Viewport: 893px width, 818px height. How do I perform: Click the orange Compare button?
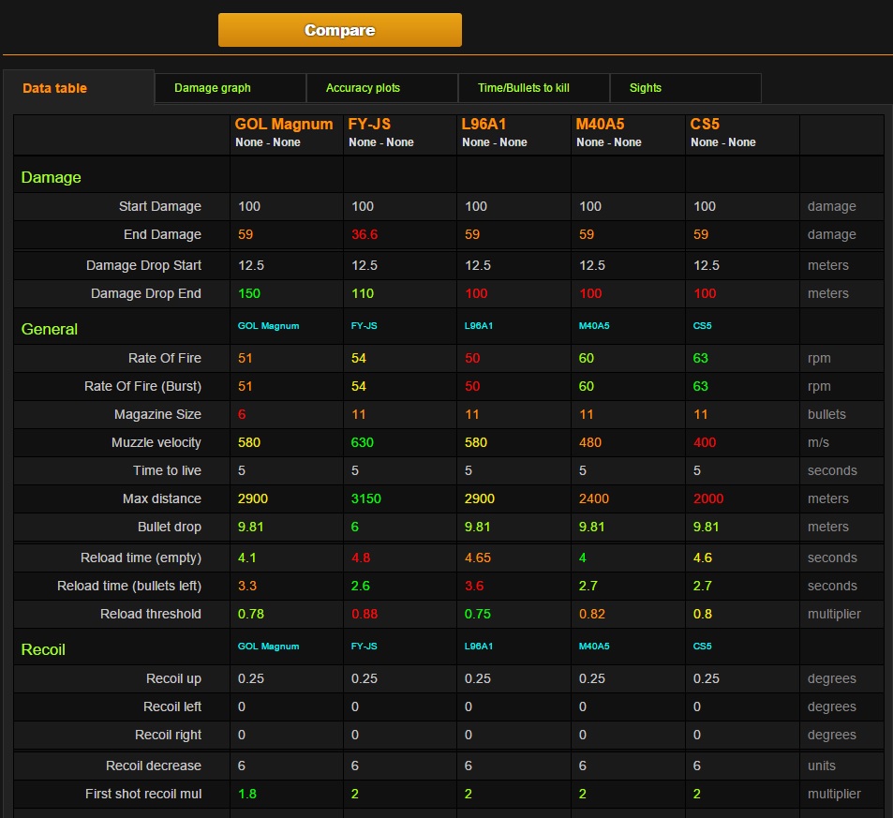(x=339, y=30)
